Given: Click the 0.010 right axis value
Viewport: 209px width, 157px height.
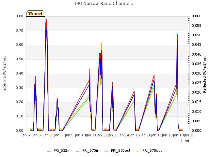Looking at the screenshot, I should 197,112.
